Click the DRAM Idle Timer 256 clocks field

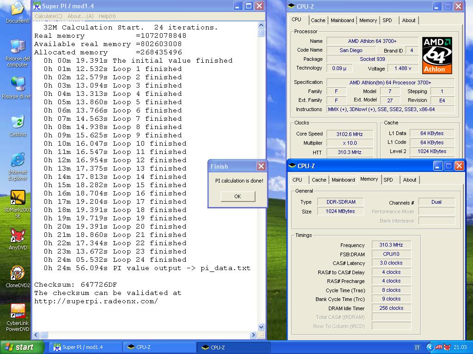(x=391, y=308)
